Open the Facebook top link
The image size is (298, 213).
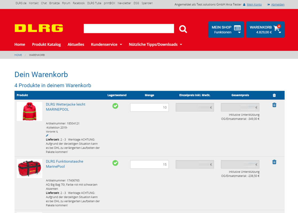coord(79,3)
